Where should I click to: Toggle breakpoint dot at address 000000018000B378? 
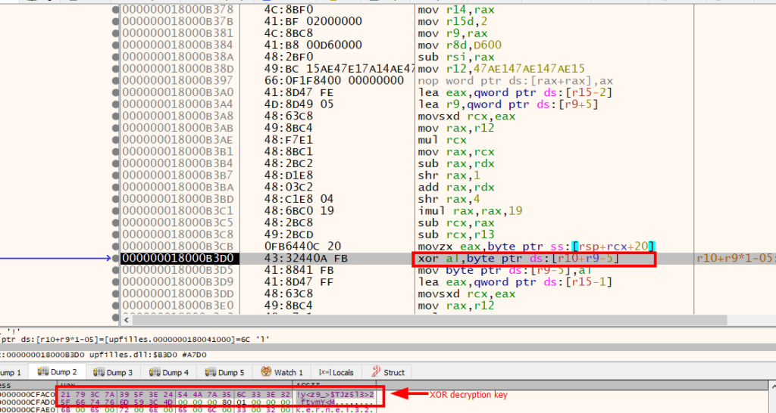coord(115,10)
